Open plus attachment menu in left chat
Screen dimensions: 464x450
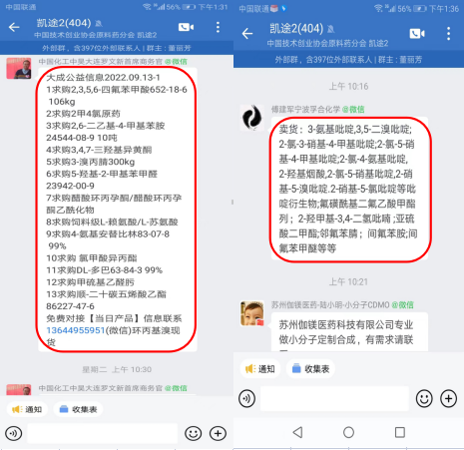(x=218, y=433)
